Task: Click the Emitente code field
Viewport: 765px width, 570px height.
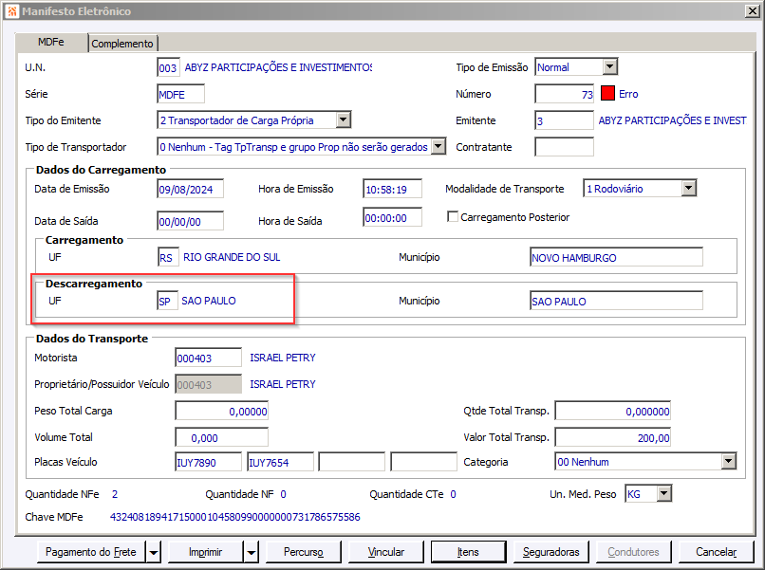Action: 565,120
